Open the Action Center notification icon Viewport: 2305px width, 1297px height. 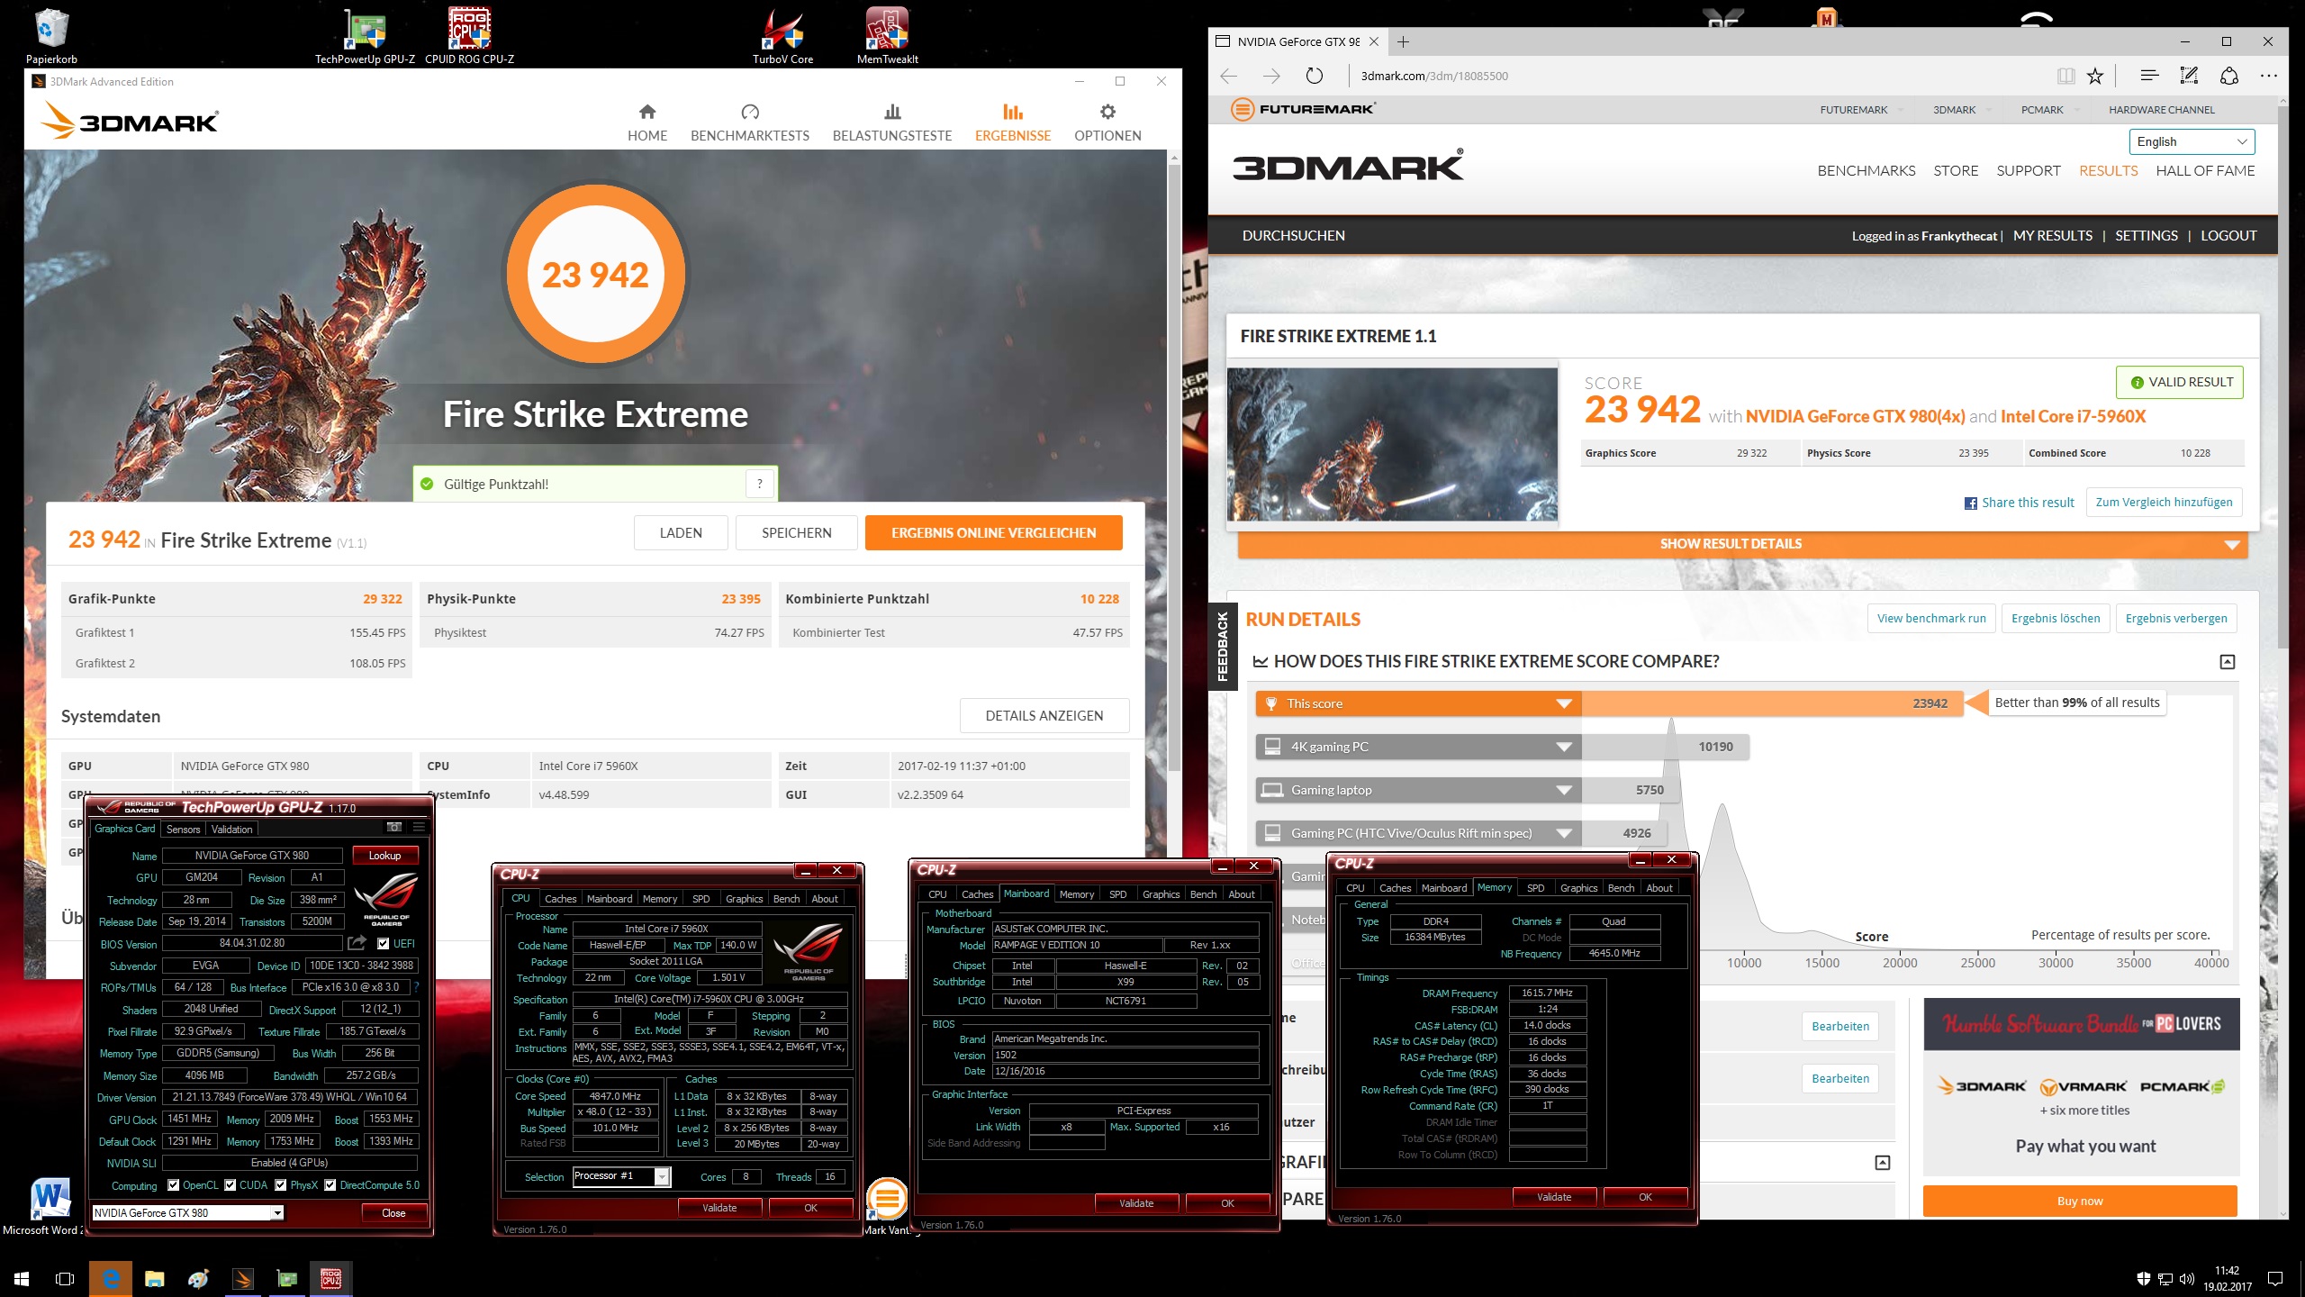click(x=2274, y=1278)
